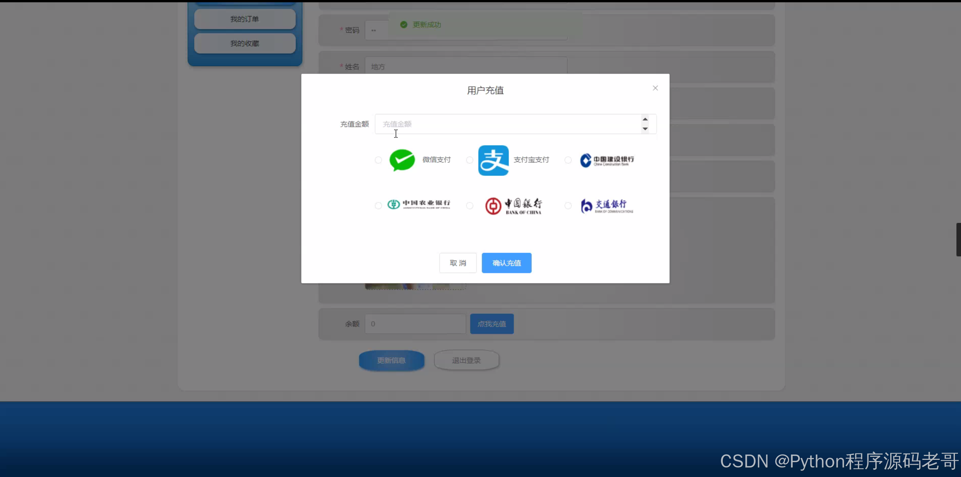Select the Bank of China radio button
The height and width of the screenshot is (477, 961).
tap(469, 206)
